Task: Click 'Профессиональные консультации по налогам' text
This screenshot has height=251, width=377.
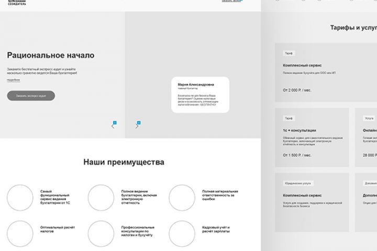Action: (x=138, y=231)
